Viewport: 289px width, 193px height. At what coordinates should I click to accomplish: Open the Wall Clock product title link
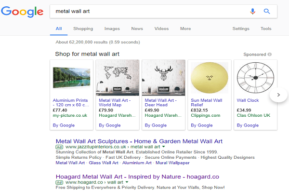(x=248, y=100)
